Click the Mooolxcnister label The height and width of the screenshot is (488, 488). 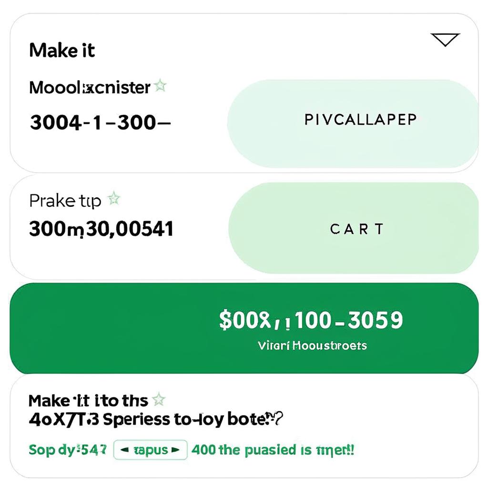(90, 88)
